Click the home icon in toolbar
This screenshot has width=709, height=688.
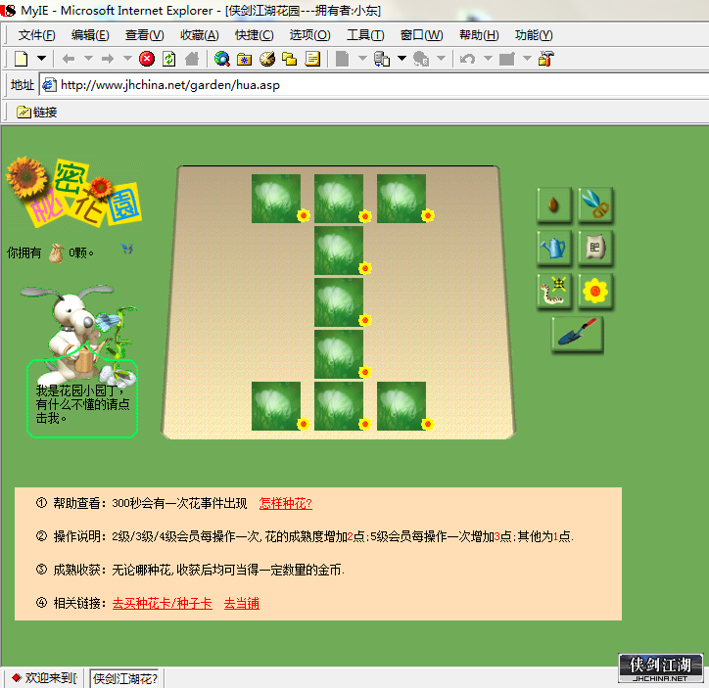tap(192, 59)
